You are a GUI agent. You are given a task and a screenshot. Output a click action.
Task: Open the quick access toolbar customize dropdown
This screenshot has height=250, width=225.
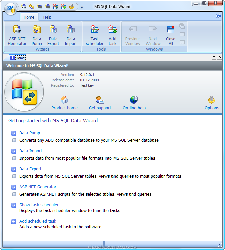(x=82, y=7)
